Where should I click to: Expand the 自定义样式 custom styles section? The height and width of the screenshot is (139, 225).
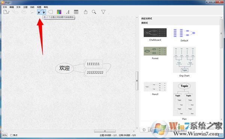click(x=147, y=19)
